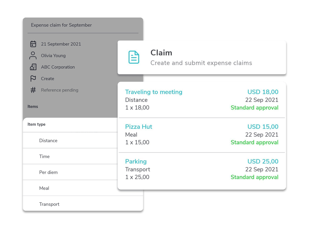Click the teal document icon on the Claim card
The width and height of the screenshot is (318, 227).
[133, 57]
